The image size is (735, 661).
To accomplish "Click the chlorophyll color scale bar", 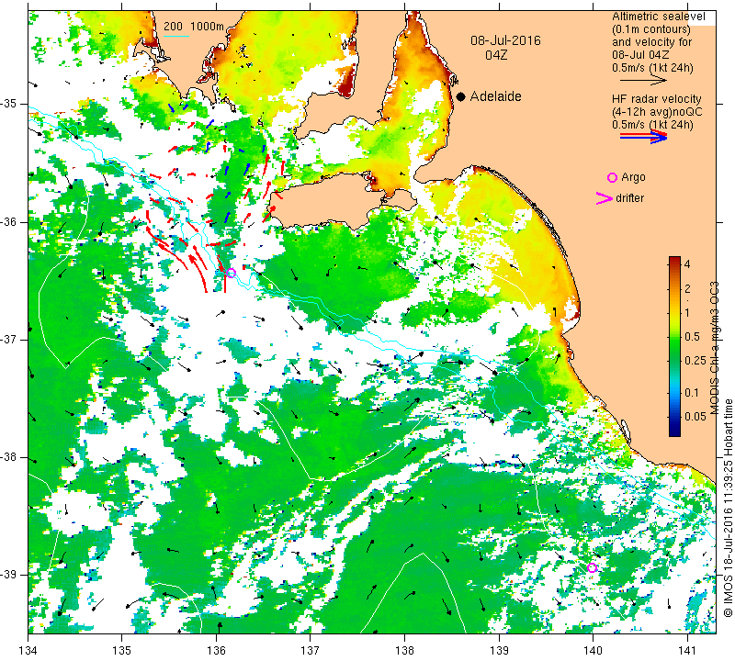I will click(674, 346).
